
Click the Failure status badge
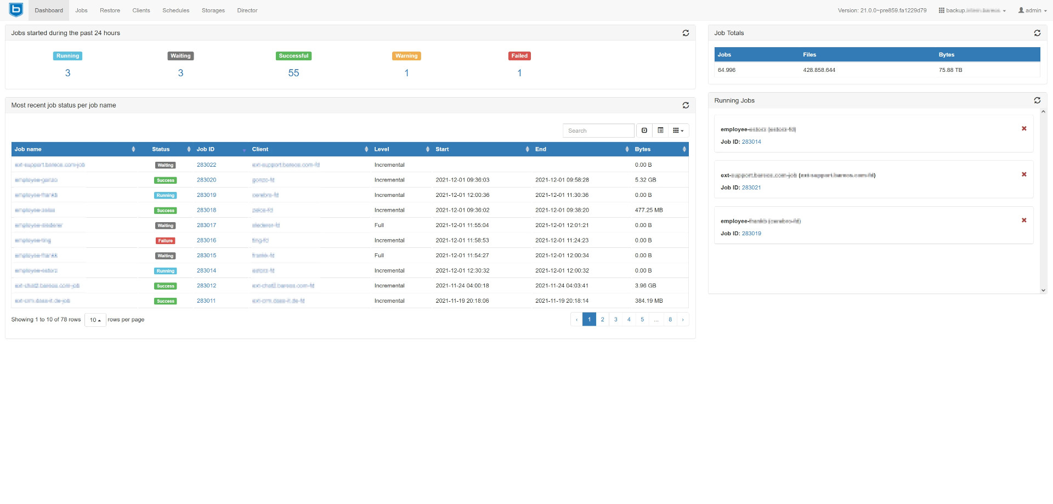click(165, 241)
